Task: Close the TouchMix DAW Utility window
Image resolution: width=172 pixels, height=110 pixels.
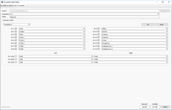Action: [x=169, y=2]
